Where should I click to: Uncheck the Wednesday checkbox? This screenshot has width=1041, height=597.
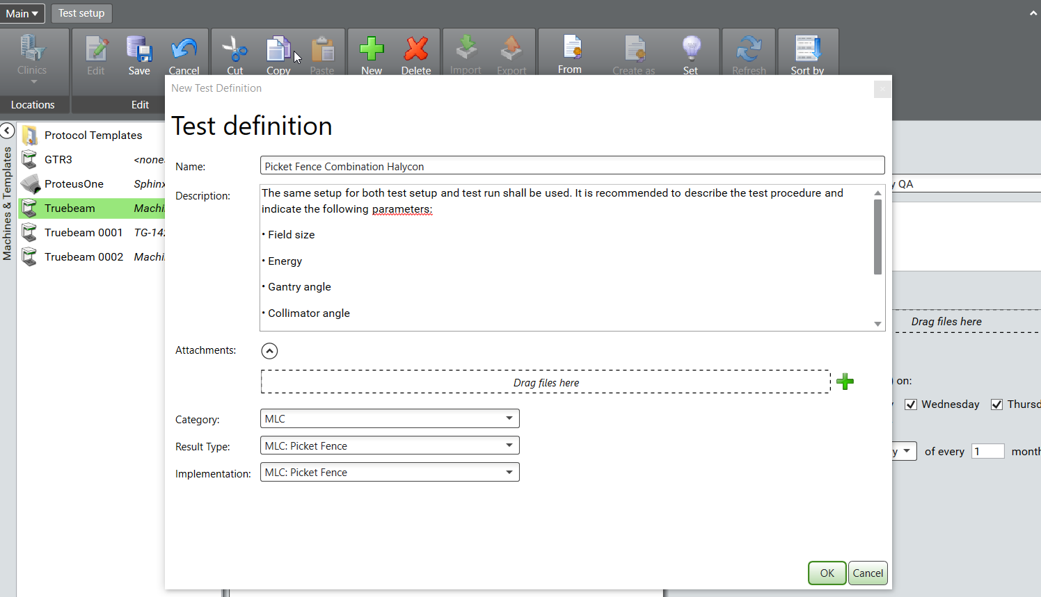pyautogui.click(x=911, y=404)
